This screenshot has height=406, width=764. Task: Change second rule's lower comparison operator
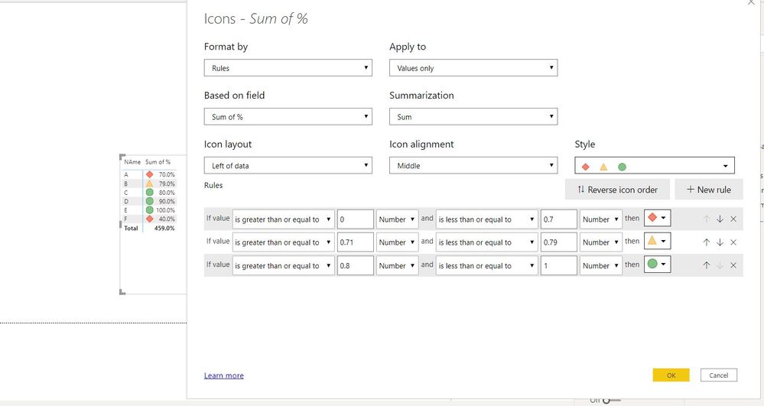click(x=284, y=242)
